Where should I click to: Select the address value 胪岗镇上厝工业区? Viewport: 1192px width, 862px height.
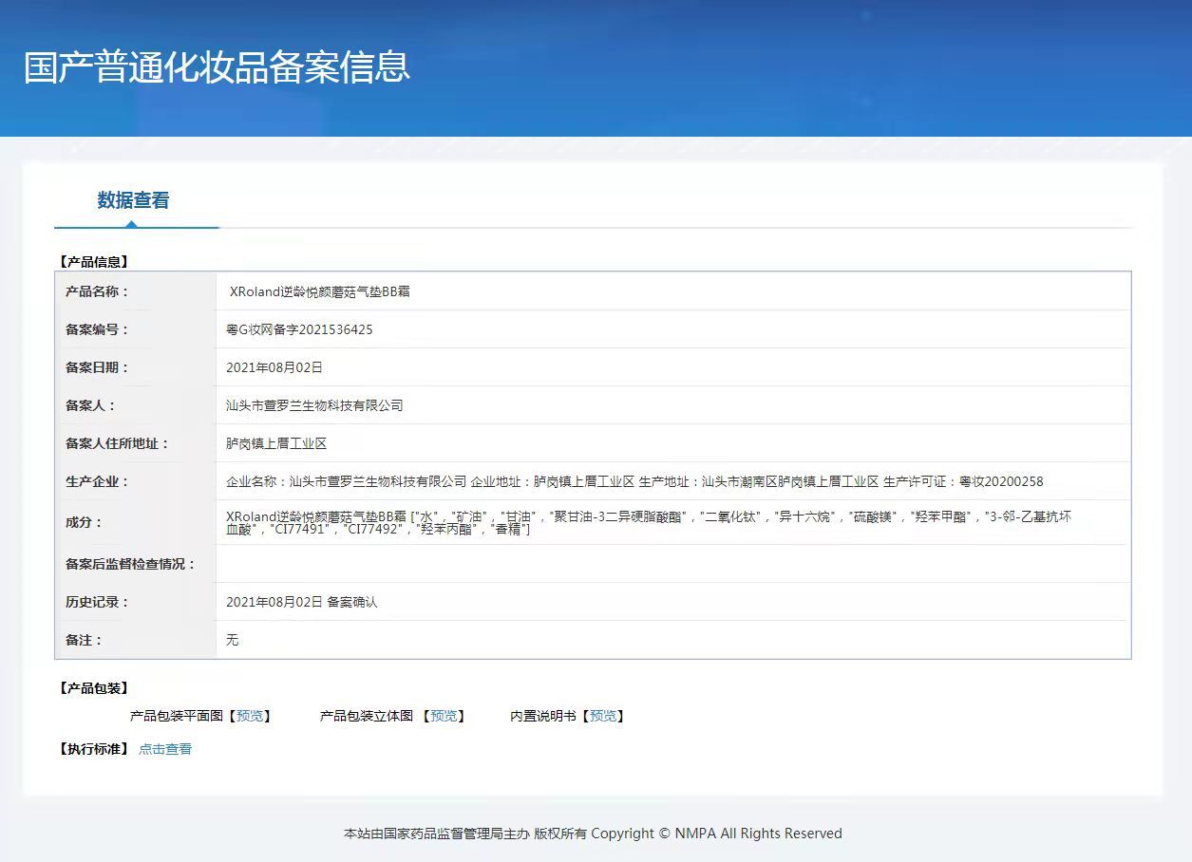276,443
